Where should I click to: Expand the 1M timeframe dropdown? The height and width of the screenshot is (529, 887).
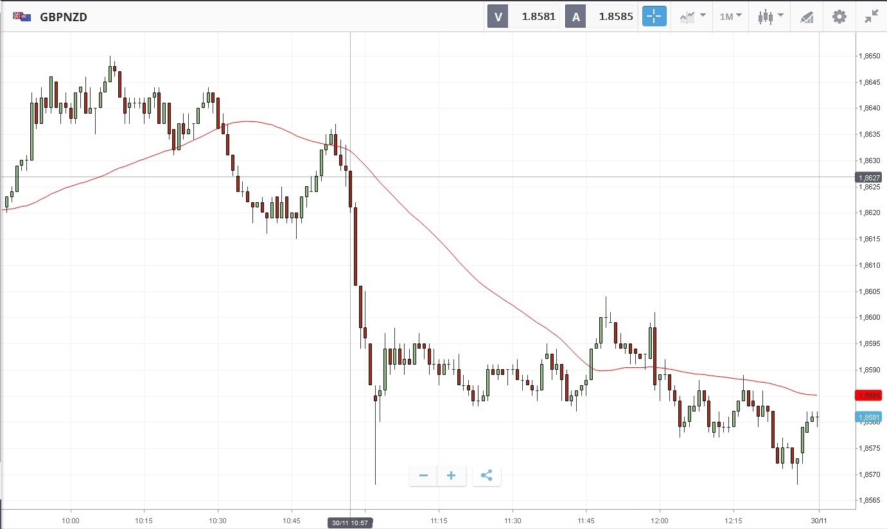coord(730,17)
